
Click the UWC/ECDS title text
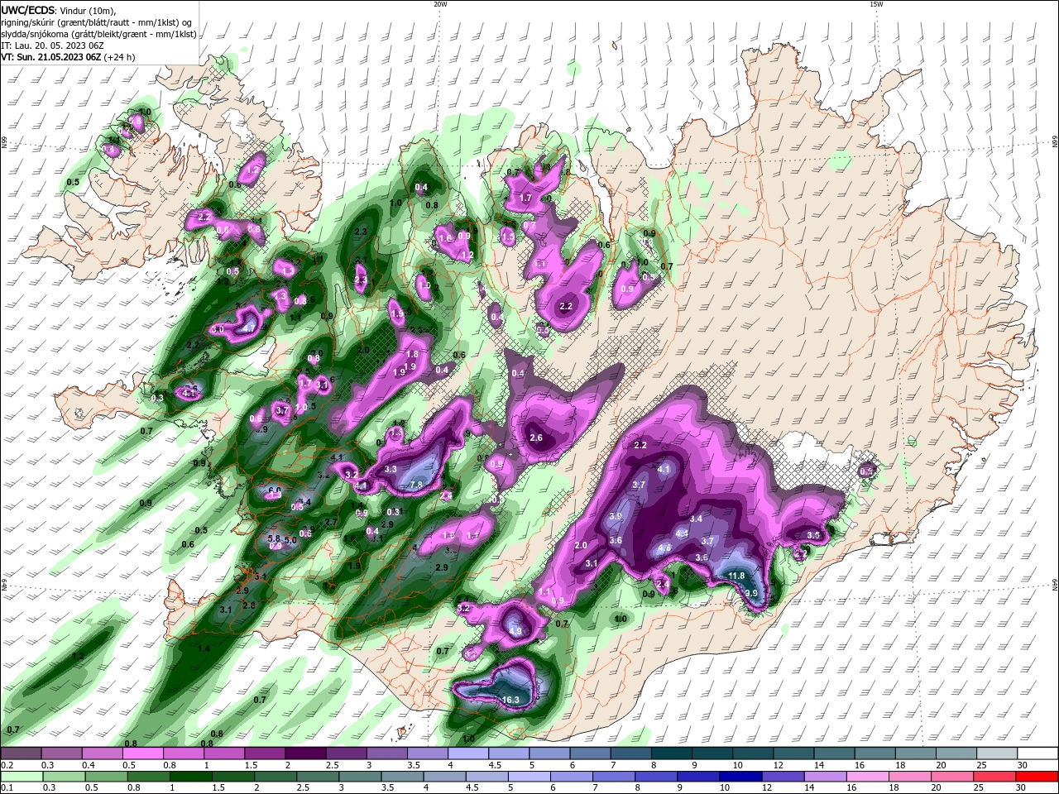[26, 10]
